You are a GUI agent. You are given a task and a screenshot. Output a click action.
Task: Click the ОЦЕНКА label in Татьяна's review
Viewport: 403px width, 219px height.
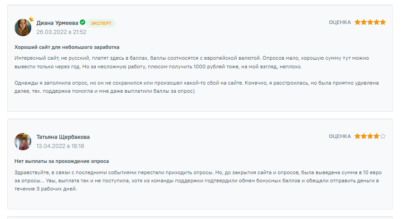tap(340, 136)
